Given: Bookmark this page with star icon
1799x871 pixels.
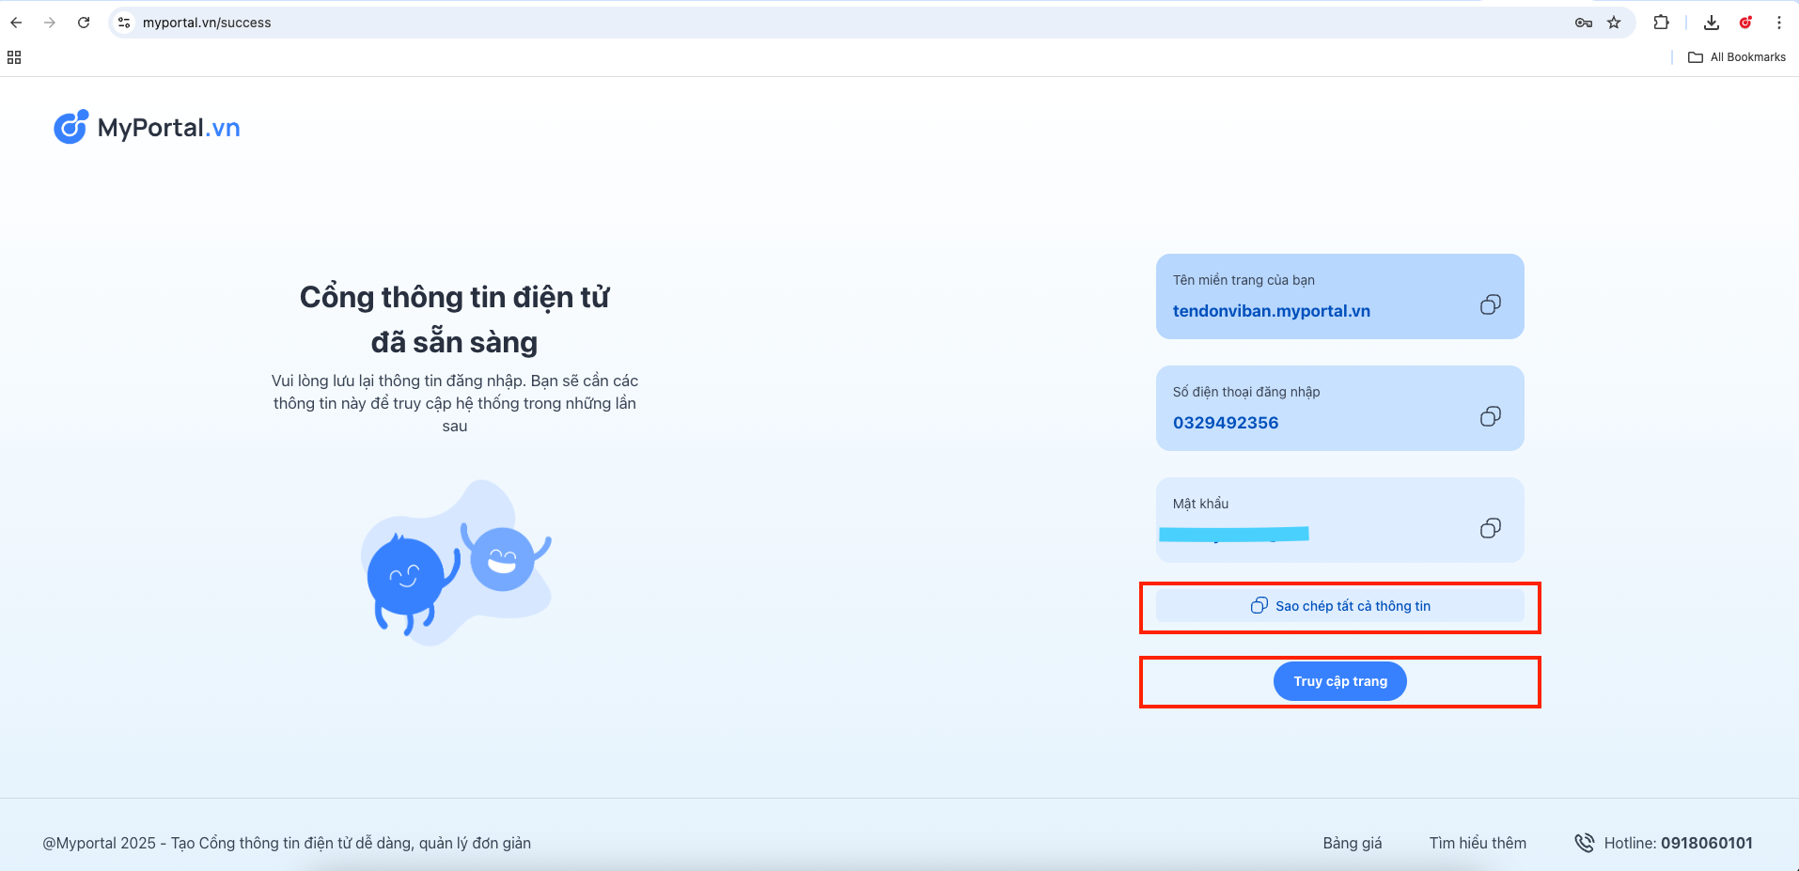Looking at the screenshot, I should point(1614,23).
